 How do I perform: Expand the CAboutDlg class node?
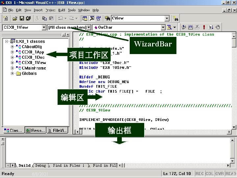click(12, 46)
